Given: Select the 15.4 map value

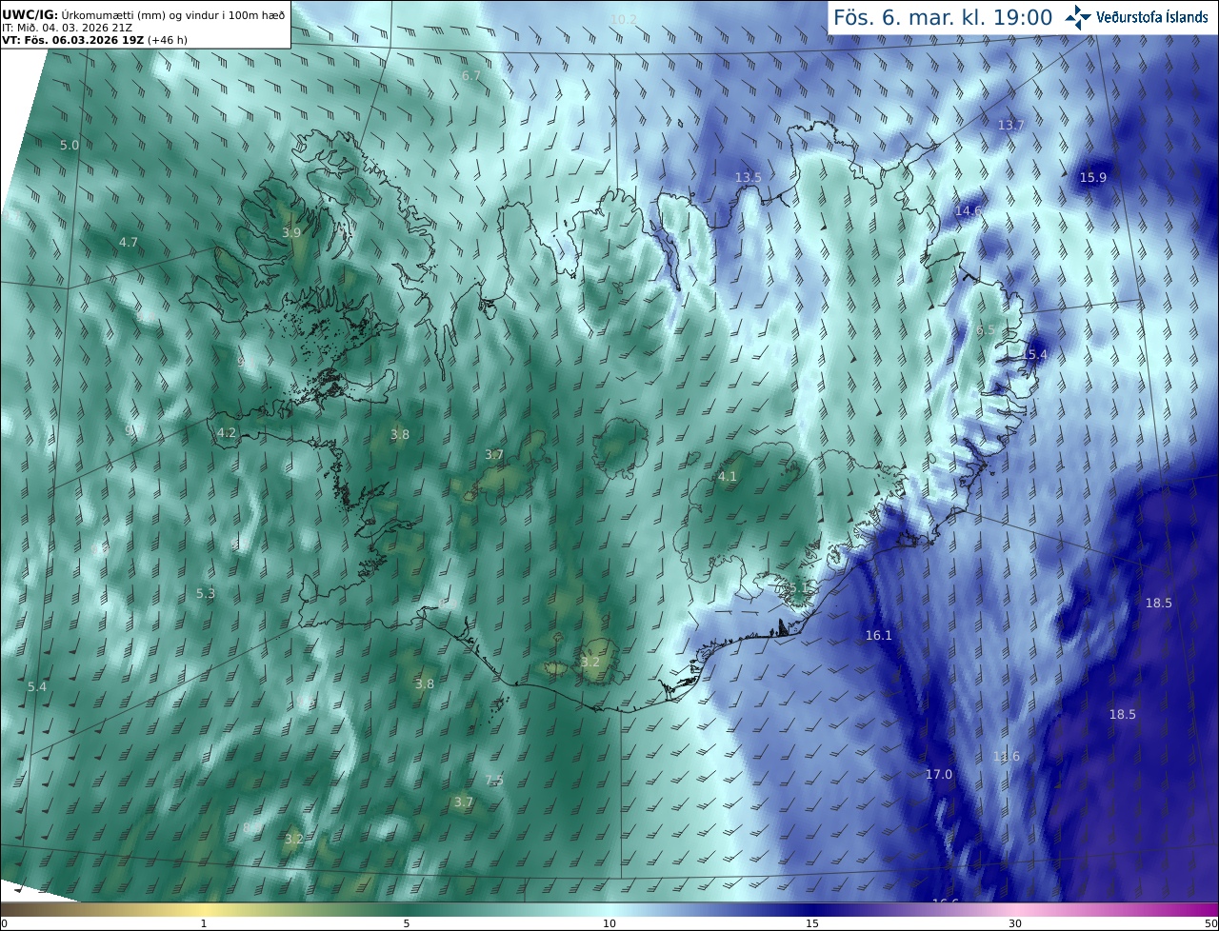Looking at the screenshot, I should (x=1034, y=355).
